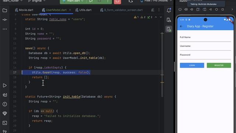Switch to Utils.dart tab
Viewport: 236px width, 133px height.
84,10
